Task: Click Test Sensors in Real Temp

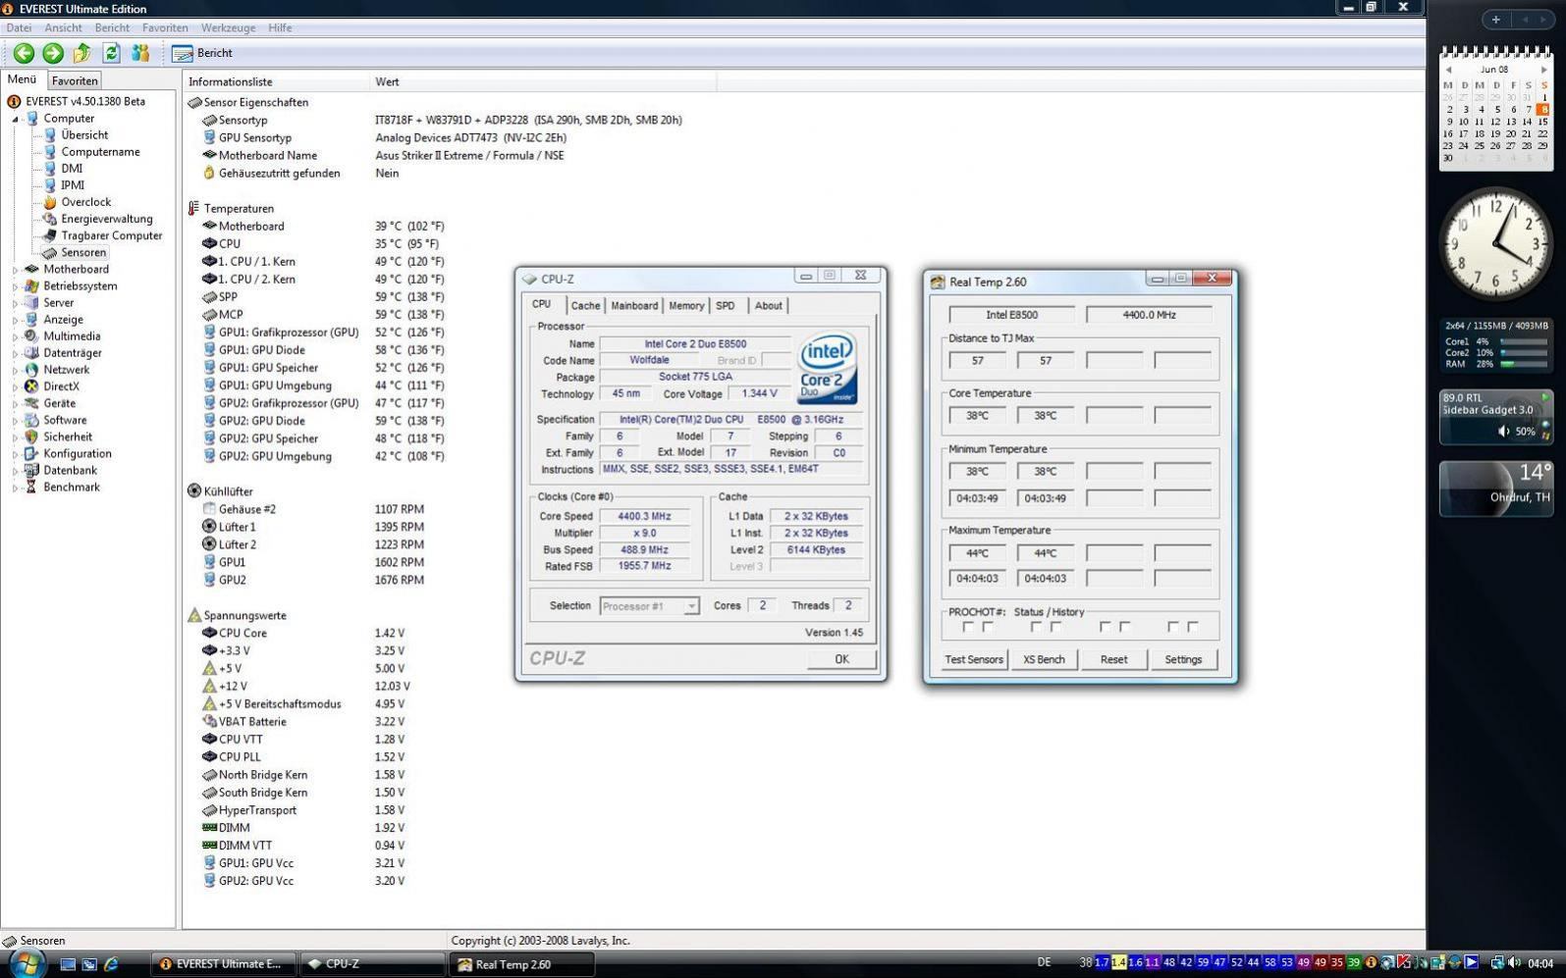Action: (974, 659)
